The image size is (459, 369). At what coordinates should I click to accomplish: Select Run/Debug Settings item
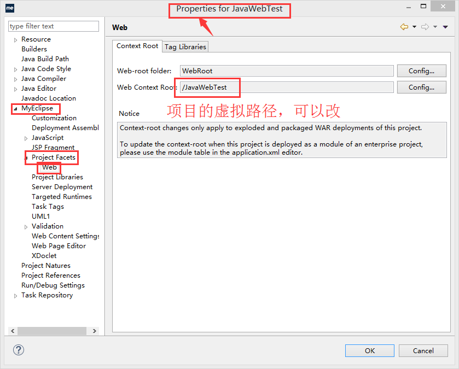click(53, 285)
